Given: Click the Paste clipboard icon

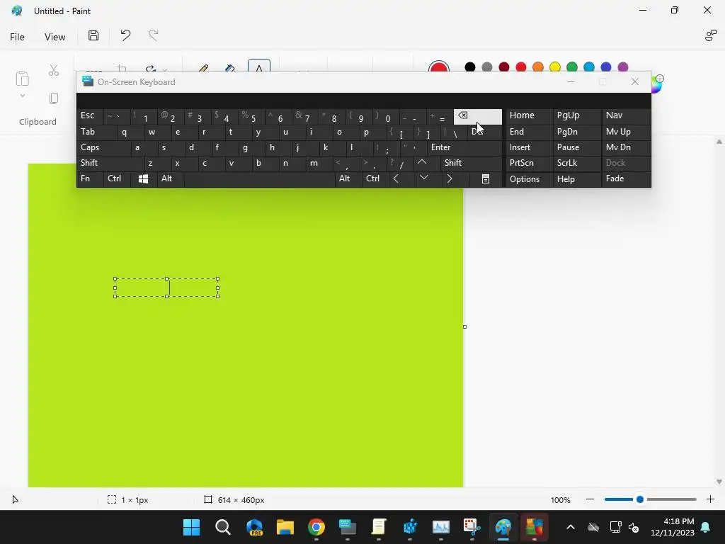Looking at the screenshot, I should (x=23, y=79).
